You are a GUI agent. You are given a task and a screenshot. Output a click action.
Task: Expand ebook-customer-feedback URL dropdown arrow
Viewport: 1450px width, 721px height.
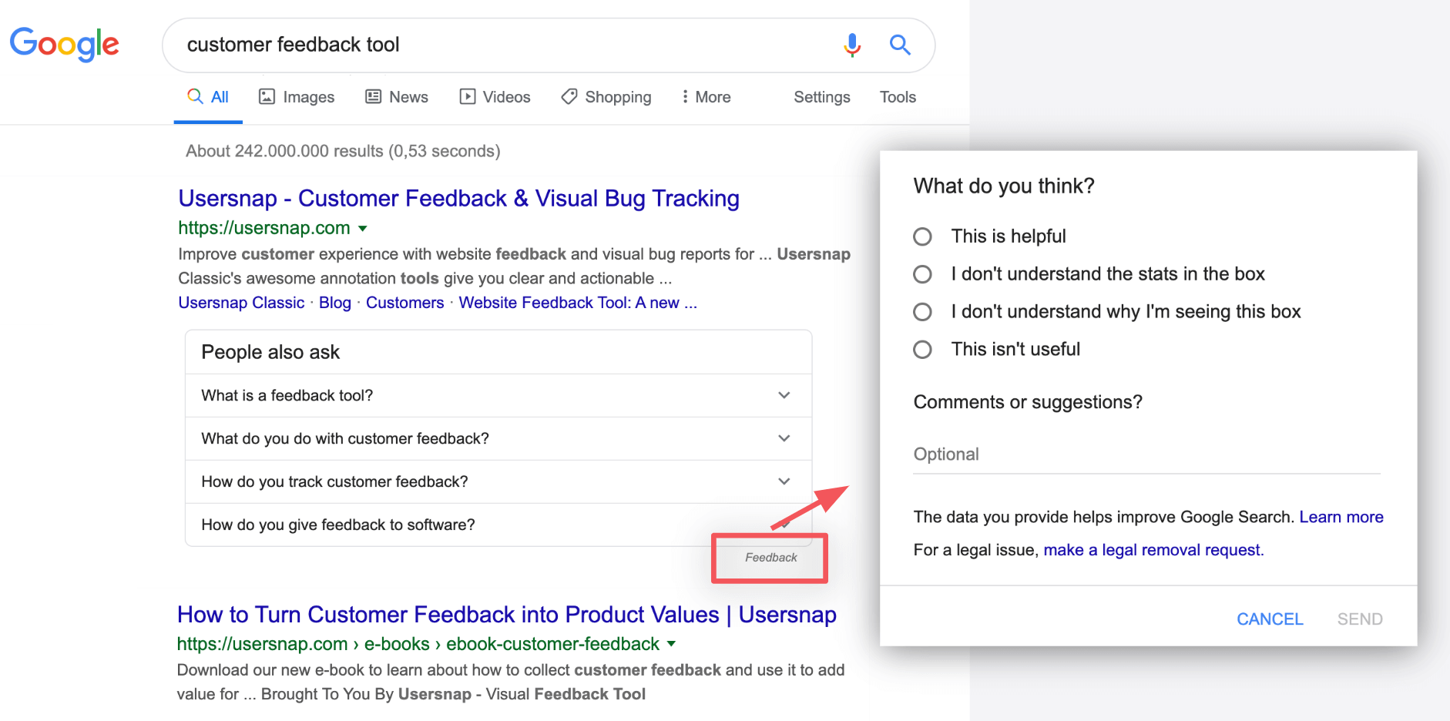click(x=671, y=644)
